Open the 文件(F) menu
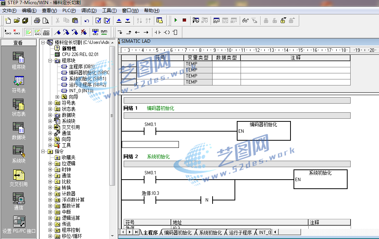 point(9,11)
